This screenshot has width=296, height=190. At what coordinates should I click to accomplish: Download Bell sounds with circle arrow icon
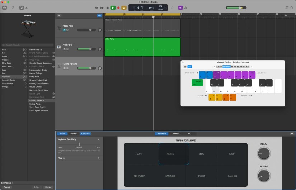tap(24, 53)
